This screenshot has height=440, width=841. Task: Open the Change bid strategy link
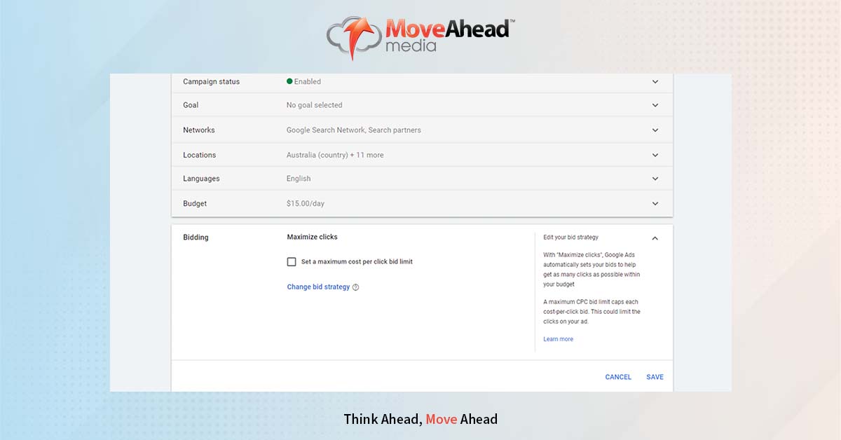pos(318,287)
